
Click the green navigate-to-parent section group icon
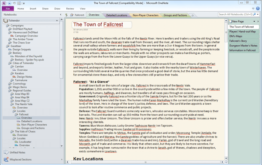(x=66, y=15)
